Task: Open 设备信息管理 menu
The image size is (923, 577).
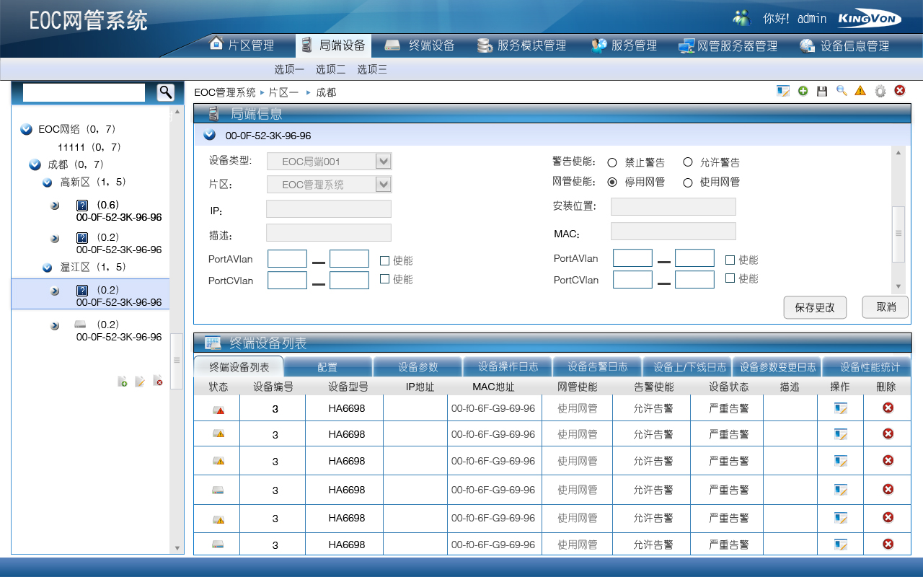Action: [x=844, y=45]
